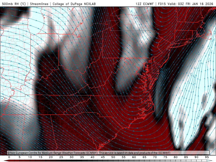Click the "30" colorbar scale label
This screenshot has height=162, width=216.
[72, 157]
